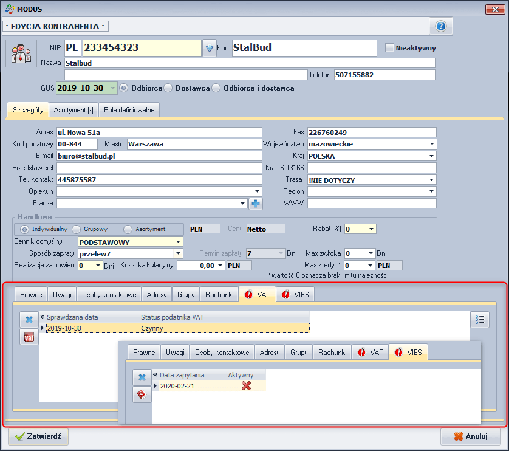Click into the NIP number field
Viewport: 509px width, 451px height.
pyautogui.click(x=142, y=48)
